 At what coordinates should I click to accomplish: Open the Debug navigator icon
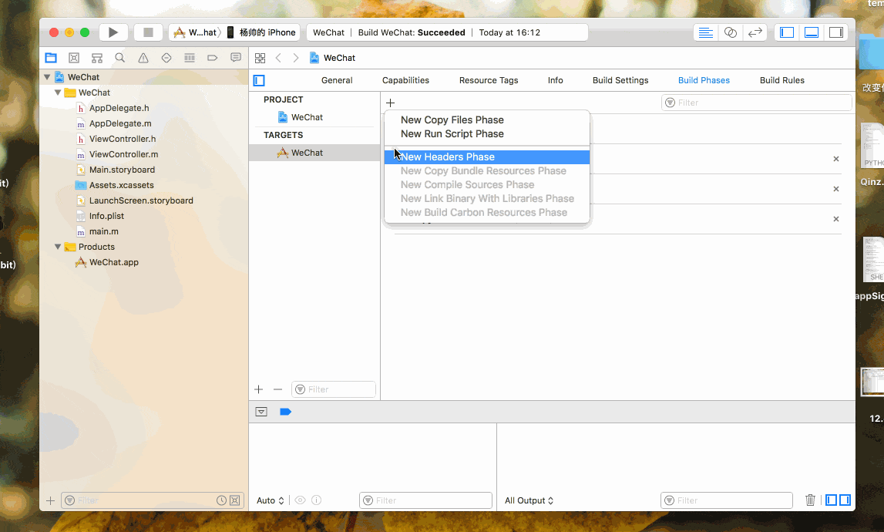(x=190, y=58)
